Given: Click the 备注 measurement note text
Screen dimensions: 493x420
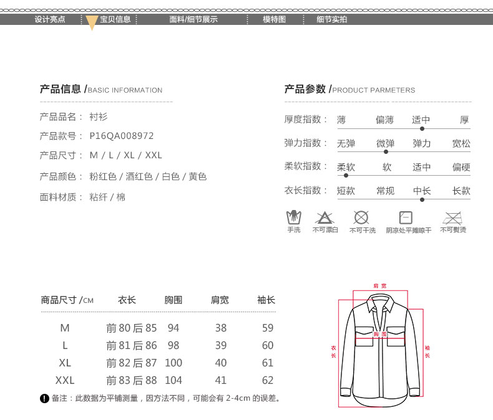Looking at the screenshot, I should coord(166,398).
